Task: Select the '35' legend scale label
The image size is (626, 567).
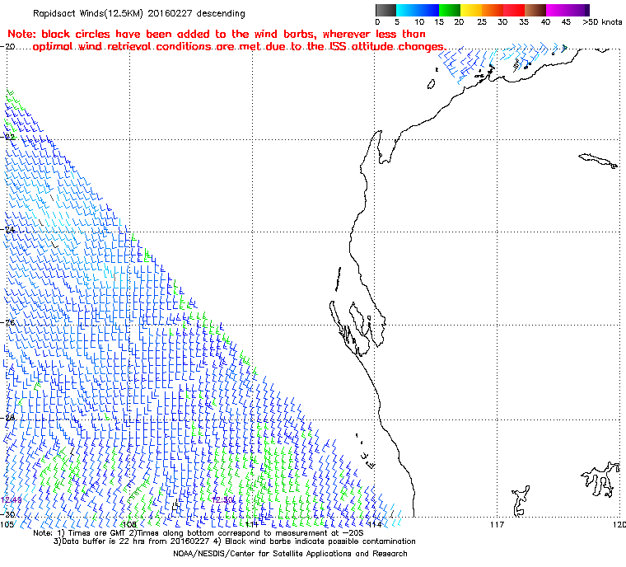Action: pos(524,22)
